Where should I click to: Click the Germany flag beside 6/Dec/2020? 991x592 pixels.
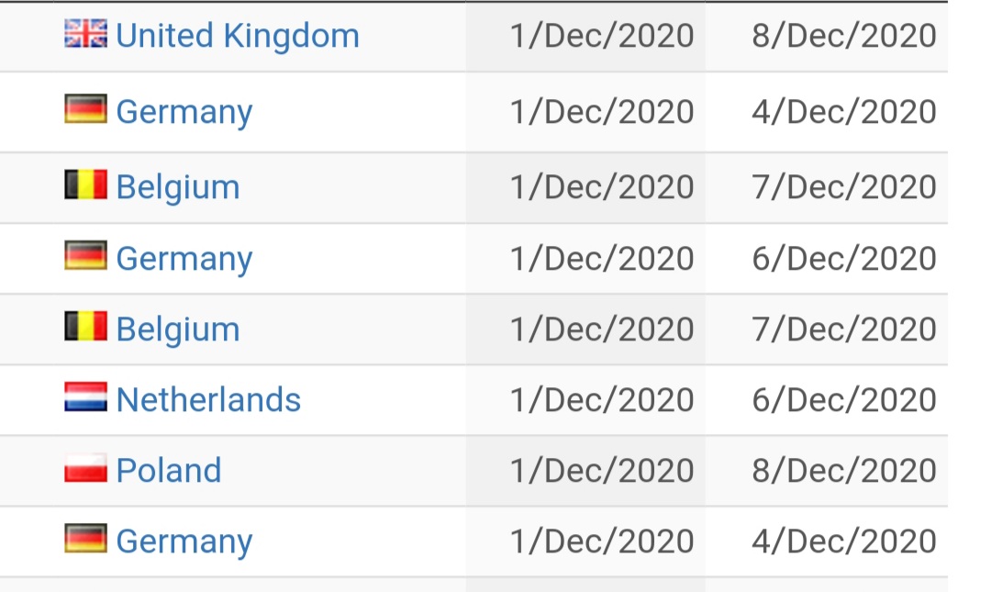[85, 255]
